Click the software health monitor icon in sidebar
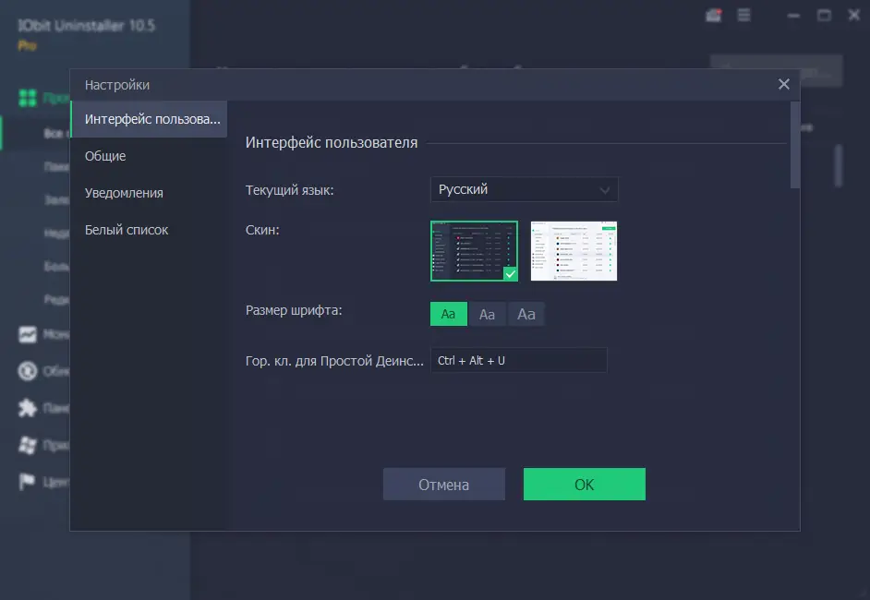This screenshot has height=600, width=870. pyautogui.click(x=27, y=334)
